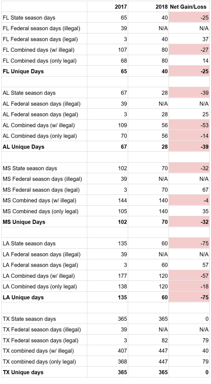Select TX Federal season days (legal) label
The image size is (211, 384).
point(40,340)
